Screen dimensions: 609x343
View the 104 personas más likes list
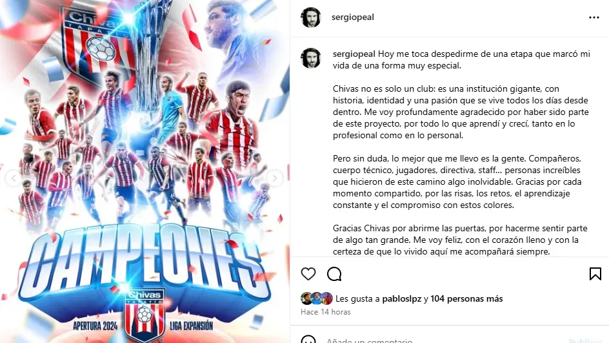(466, 298)
